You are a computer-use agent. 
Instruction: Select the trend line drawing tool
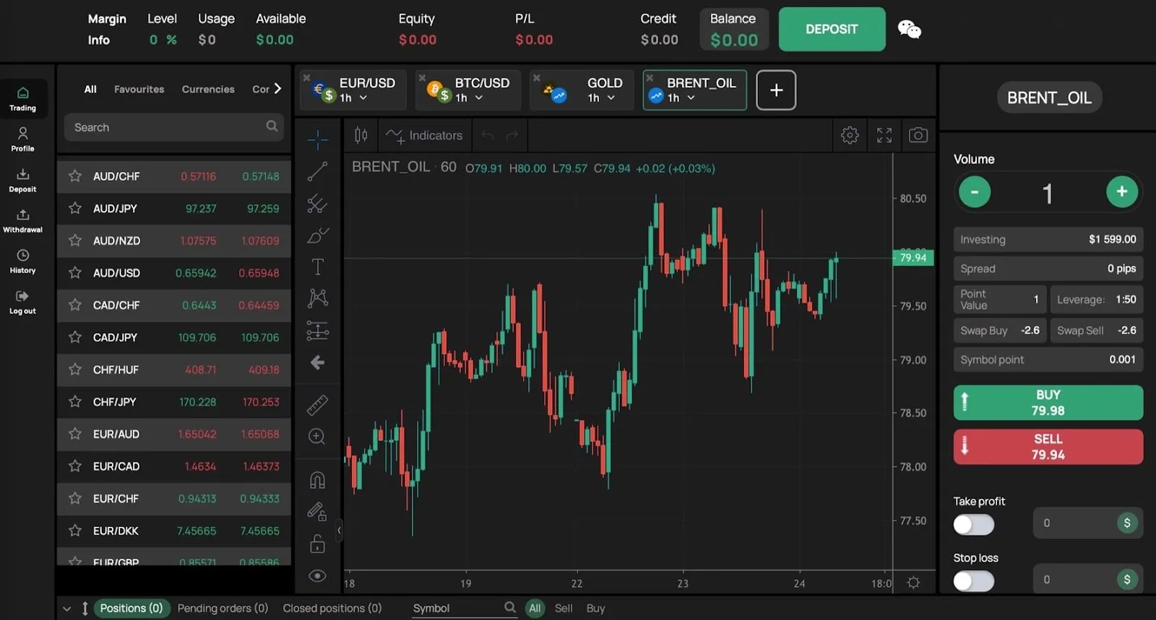(x=317, y=171)
